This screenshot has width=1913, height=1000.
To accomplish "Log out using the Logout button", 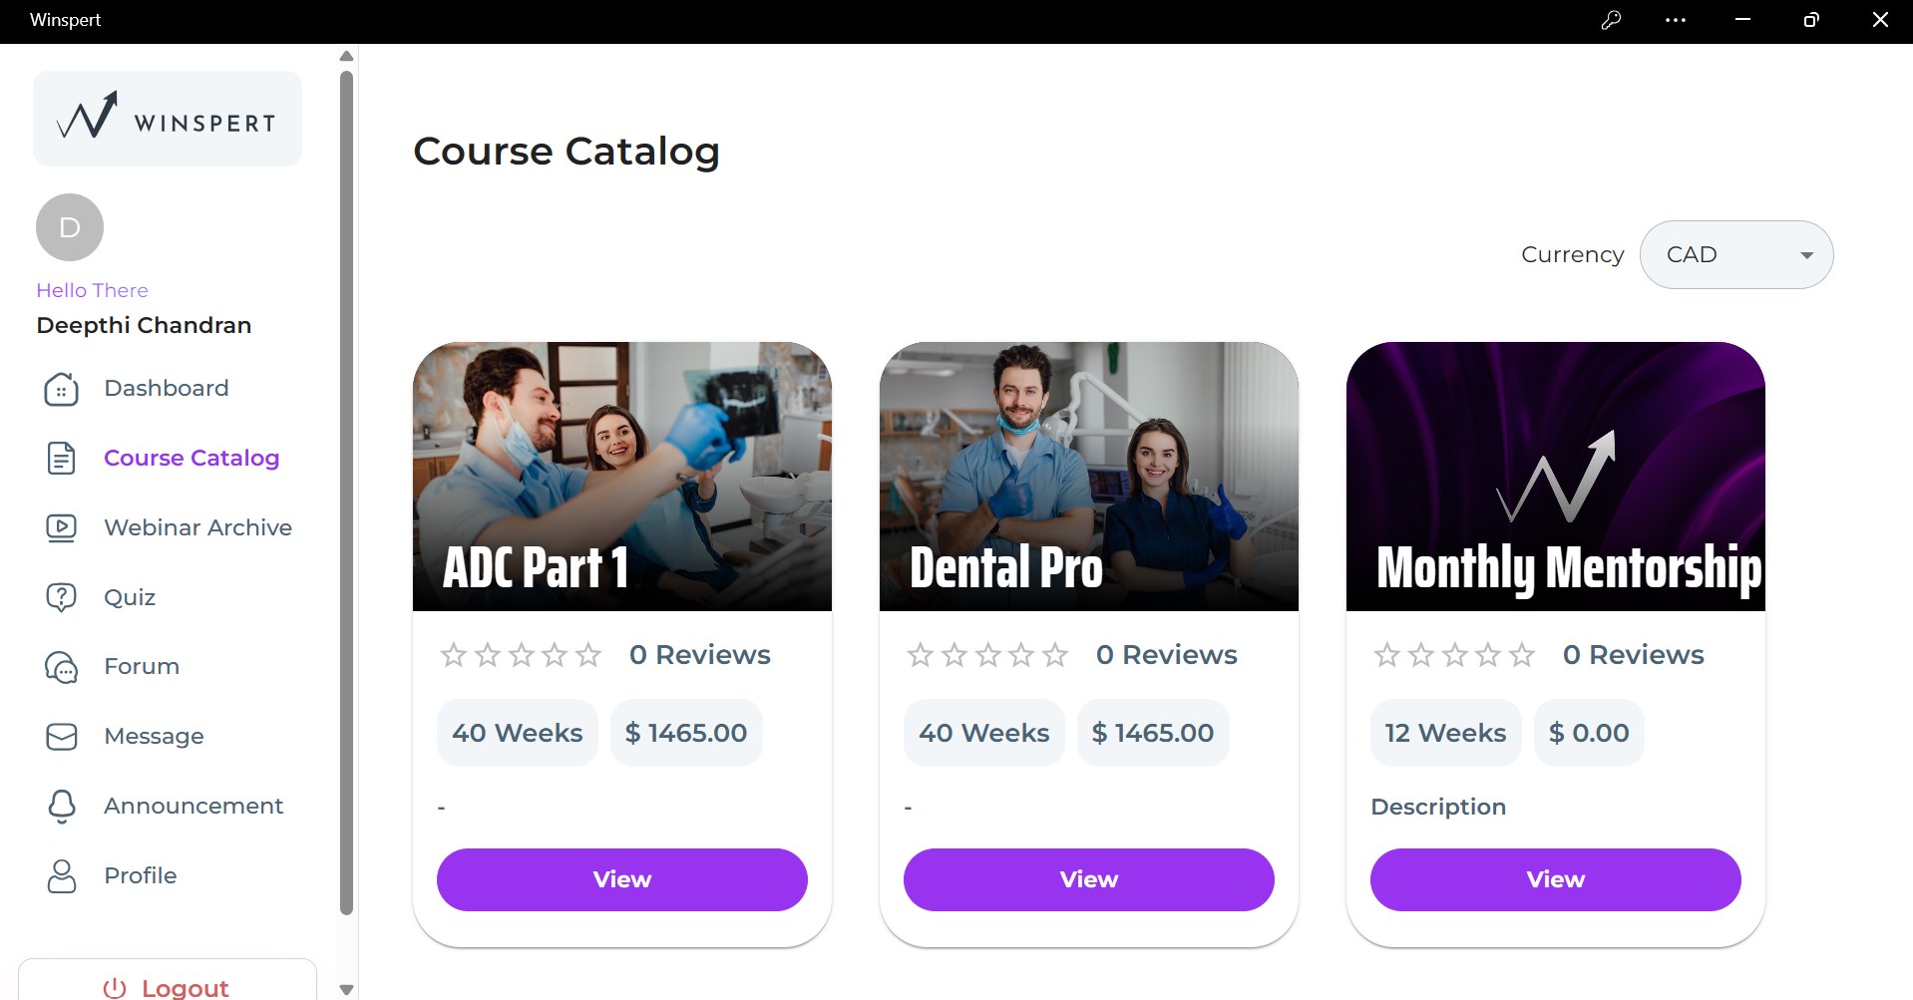I will [168, 987].
